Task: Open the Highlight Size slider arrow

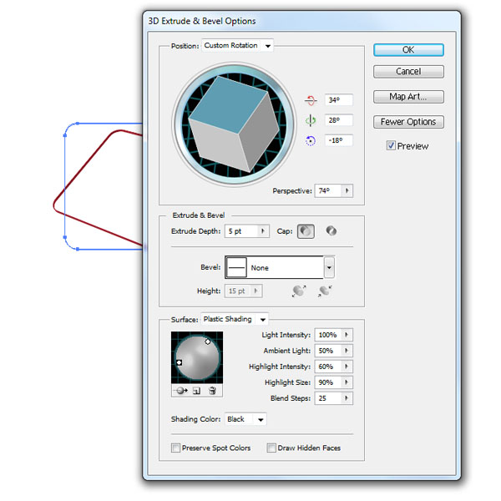Action: click(x=347, y=382)
